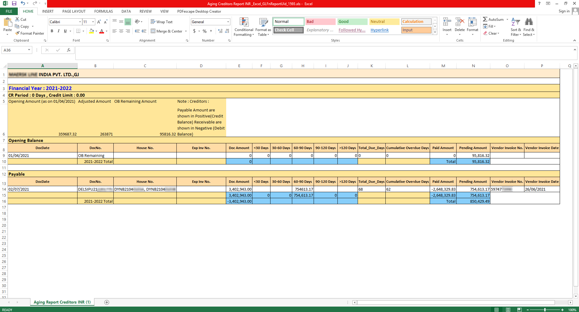This screenshot has width=579, height=312.
Task: Toggle Bold formatting
Action: click(x=52, y=31)
